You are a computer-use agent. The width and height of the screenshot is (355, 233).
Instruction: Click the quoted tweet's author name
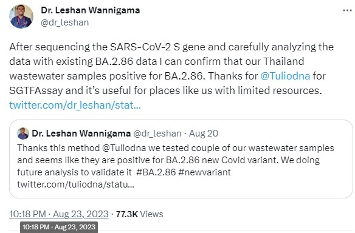[81, 133]
